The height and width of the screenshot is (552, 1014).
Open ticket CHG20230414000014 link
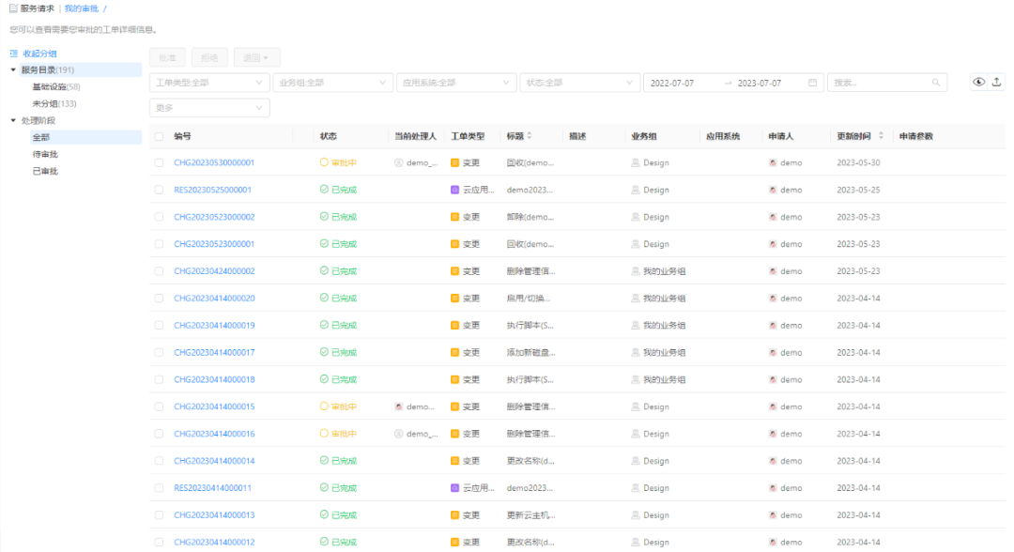(214, 461)
